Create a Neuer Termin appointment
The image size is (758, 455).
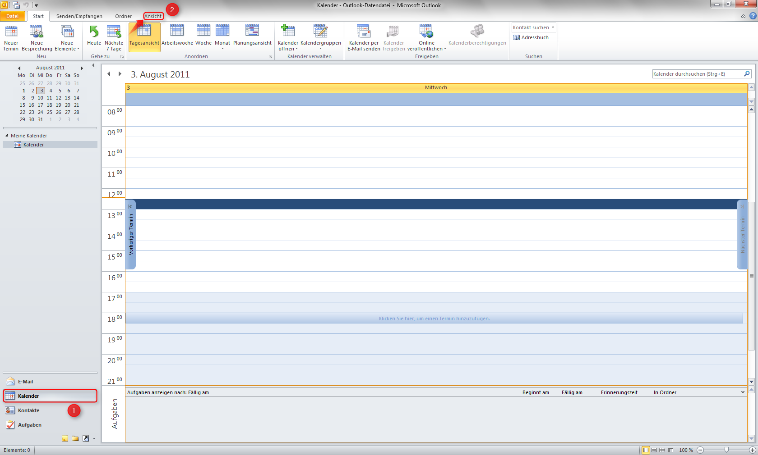click(11, 38)
